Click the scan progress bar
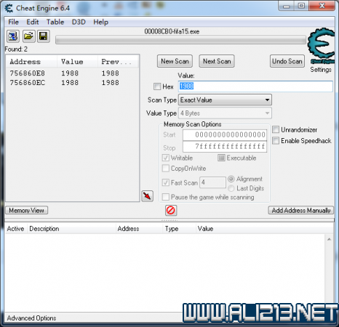The height and width of the screenshot is (327, 339). (x=180, y=40)
